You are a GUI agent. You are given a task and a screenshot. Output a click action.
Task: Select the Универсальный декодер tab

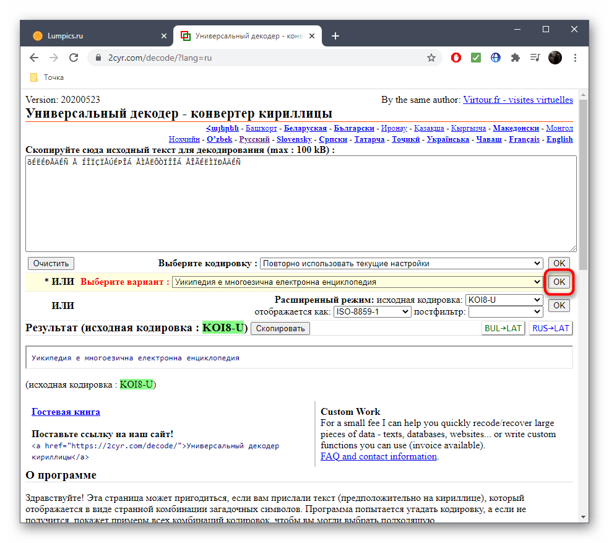pos(248,36)
